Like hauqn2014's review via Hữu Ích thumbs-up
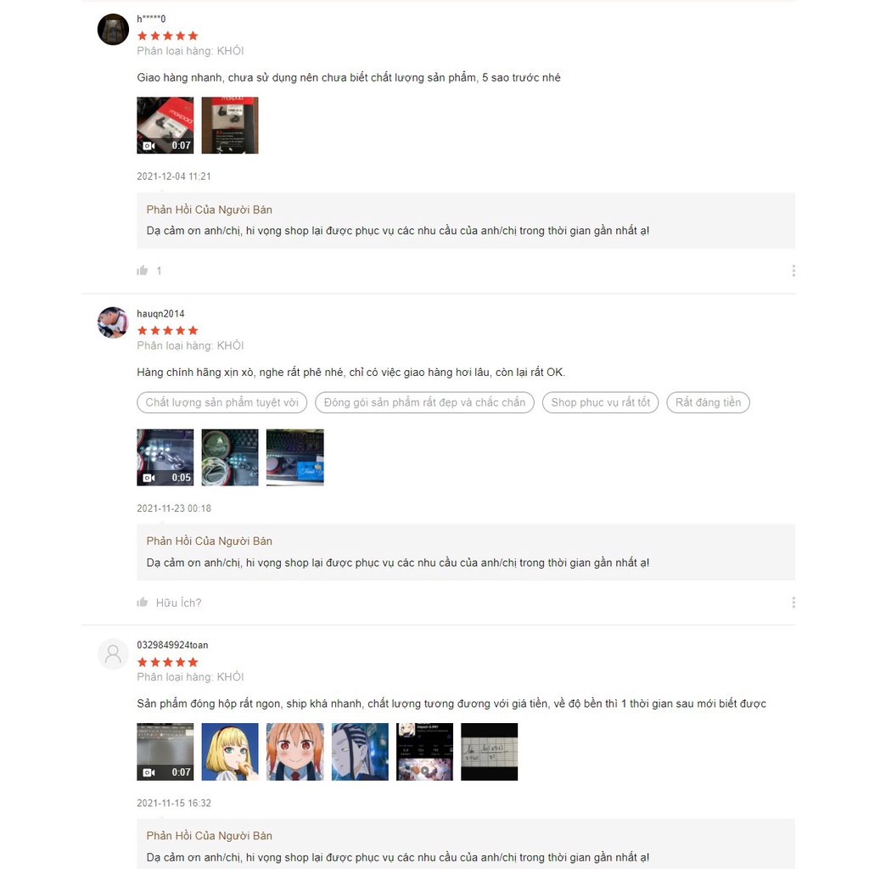Image resolution: width=869 pixels, height=869 pixels. click(143, 603)
